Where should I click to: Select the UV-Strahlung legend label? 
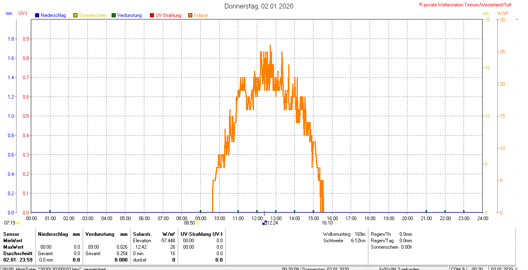click(168, 15)
